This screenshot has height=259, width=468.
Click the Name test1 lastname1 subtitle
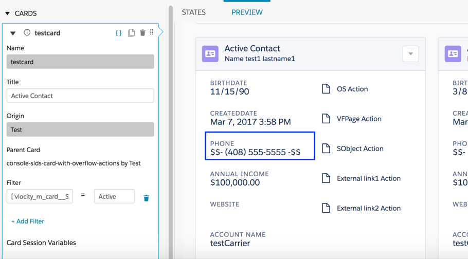click(260, 59)
